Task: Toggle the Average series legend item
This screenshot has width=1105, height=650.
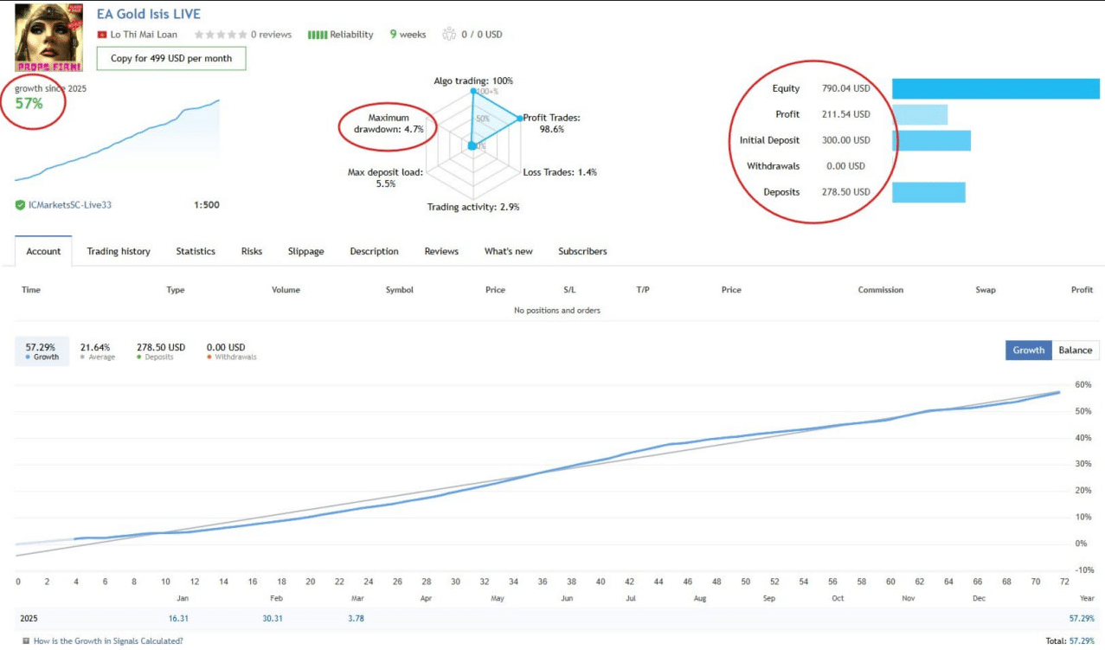Action: click(x=97, y=351)
